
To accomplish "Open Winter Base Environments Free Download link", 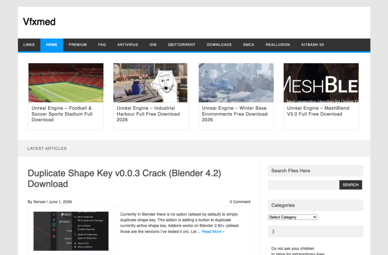I will 235,114.
